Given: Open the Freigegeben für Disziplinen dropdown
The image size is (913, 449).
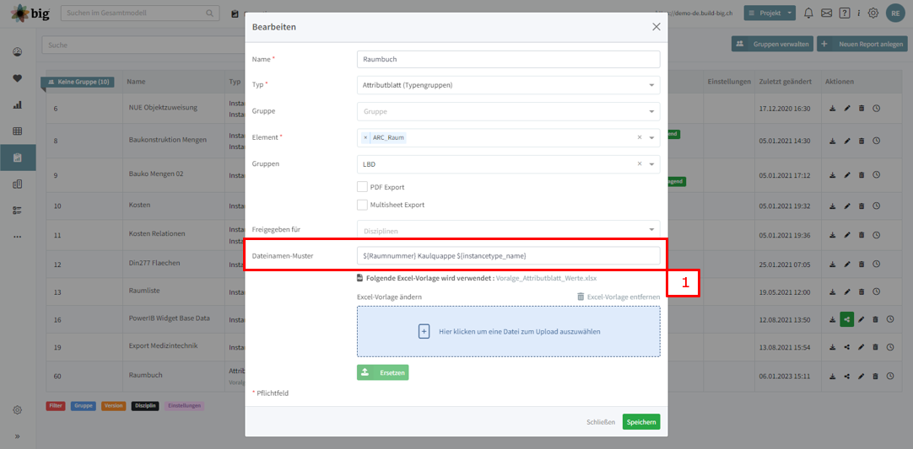Looking at the screenshot, I should click(x=508, y=230).
